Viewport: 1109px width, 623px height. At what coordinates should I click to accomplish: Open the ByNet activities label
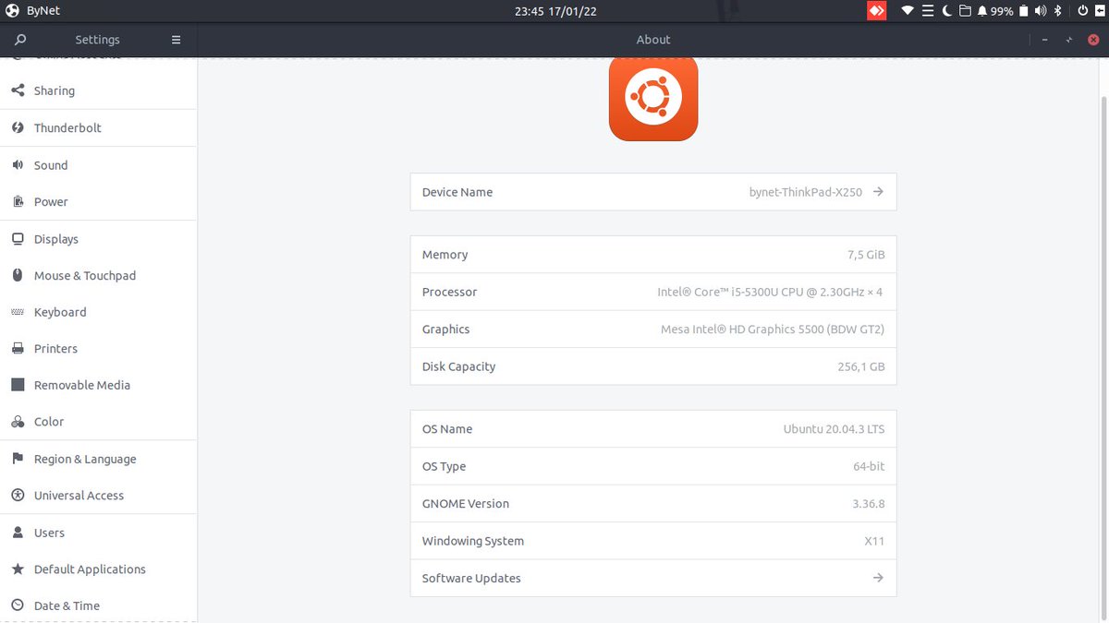[43, 11]
